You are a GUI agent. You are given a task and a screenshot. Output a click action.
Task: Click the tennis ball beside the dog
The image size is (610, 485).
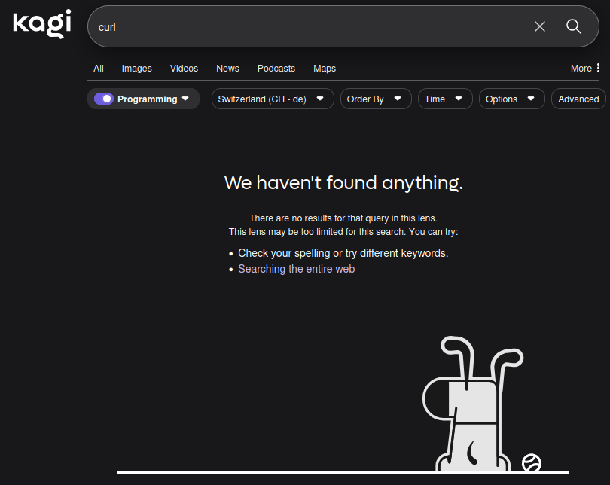pyautogui.click(x=532, y=462)
